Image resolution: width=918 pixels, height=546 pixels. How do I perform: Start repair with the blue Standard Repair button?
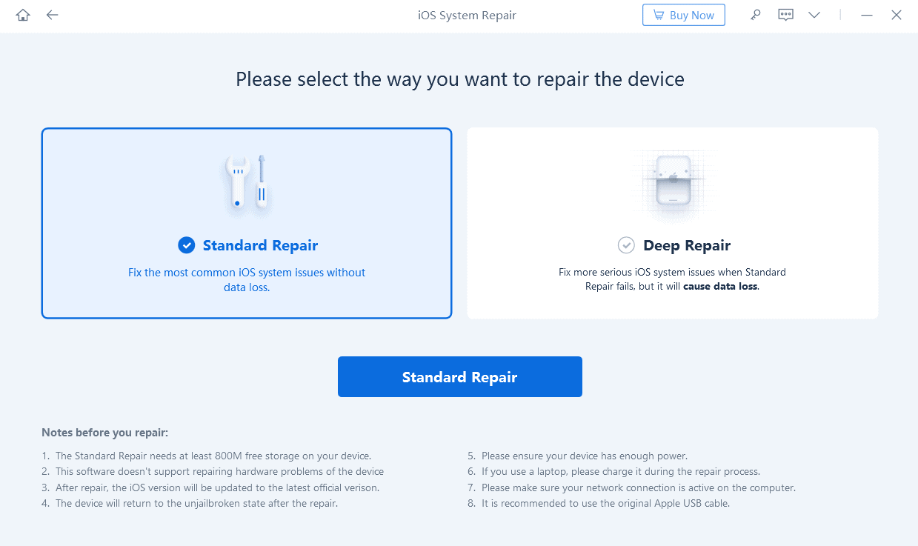click(459, 376)
